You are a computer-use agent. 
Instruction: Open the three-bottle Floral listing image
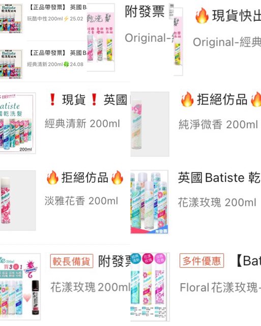click(x=150, y=287)
